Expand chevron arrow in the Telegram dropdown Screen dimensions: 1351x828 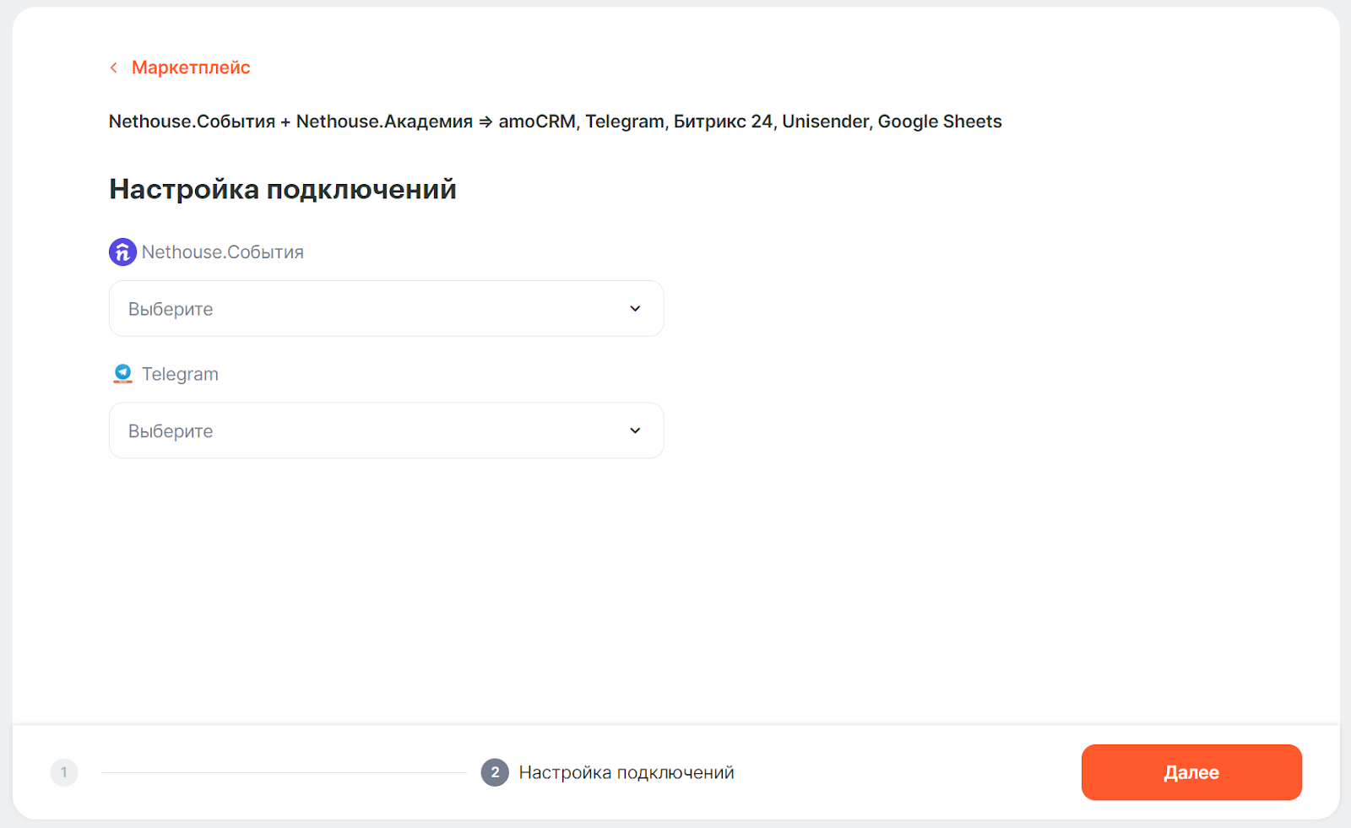click(635, 430)
